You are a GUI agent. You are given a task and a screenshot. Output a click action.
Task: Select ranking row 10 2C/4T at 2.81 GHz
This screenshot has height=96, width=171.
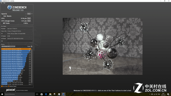(16, 65)
